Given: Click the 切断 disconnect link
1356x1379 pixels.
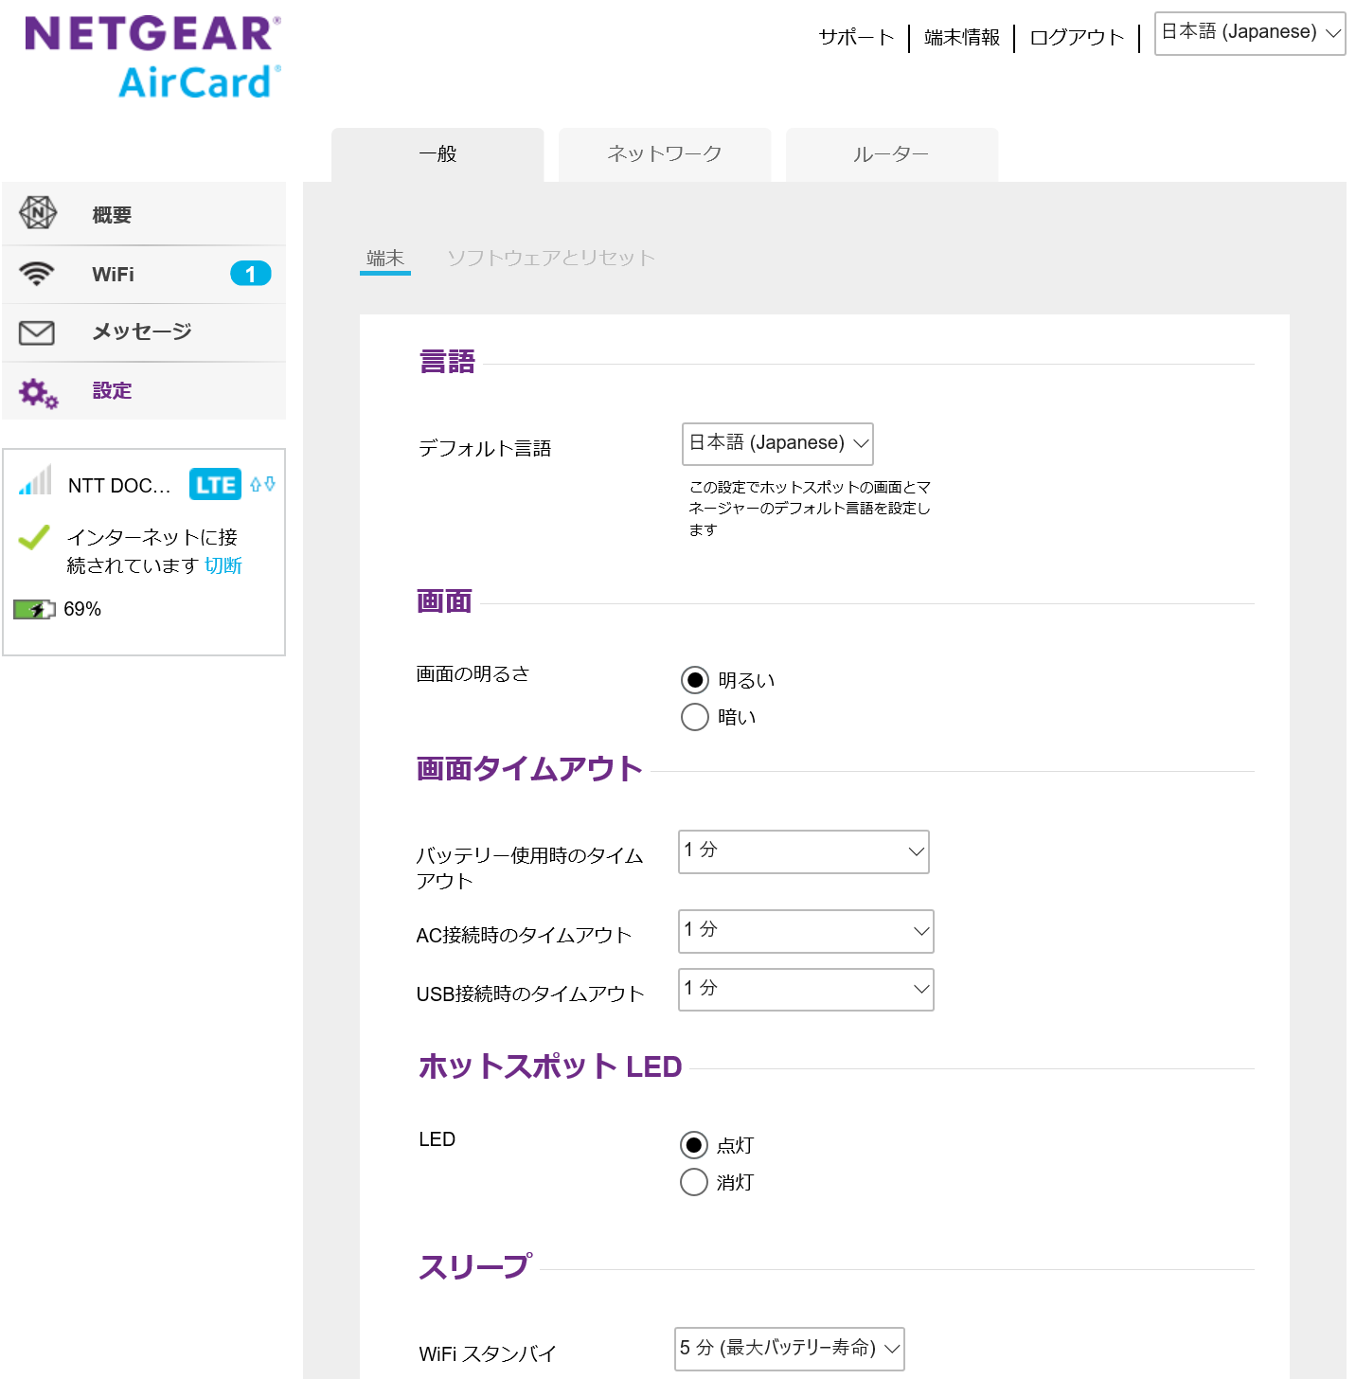Looking at the screenshot, I should click(x=223, y=565).
